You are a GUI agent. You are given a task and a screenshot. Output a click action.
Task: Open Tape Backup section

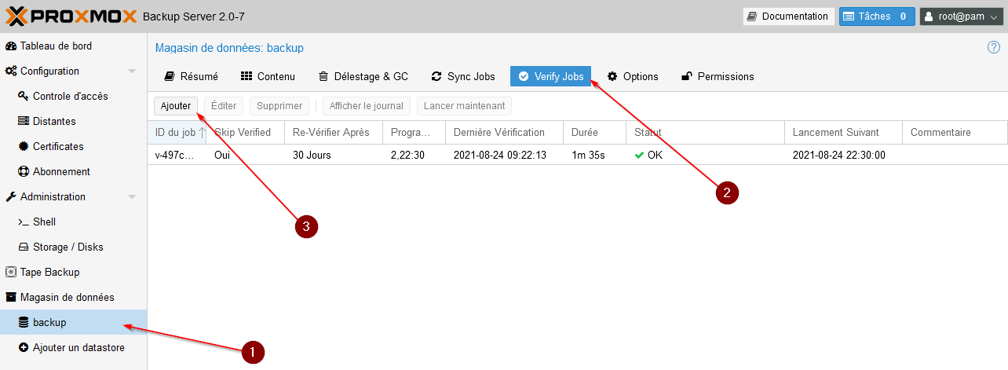49,273
